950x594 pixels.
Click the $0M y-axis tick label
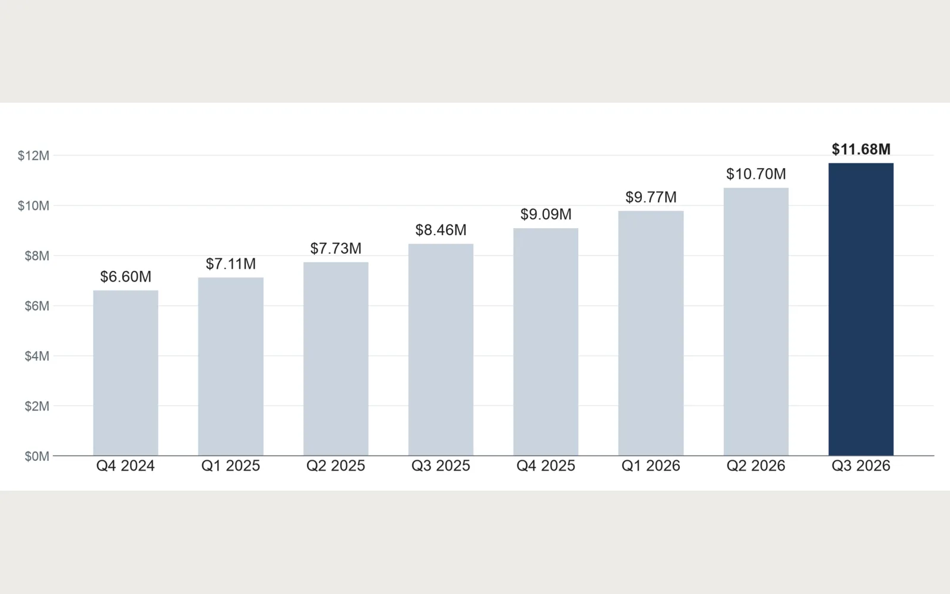37,456
